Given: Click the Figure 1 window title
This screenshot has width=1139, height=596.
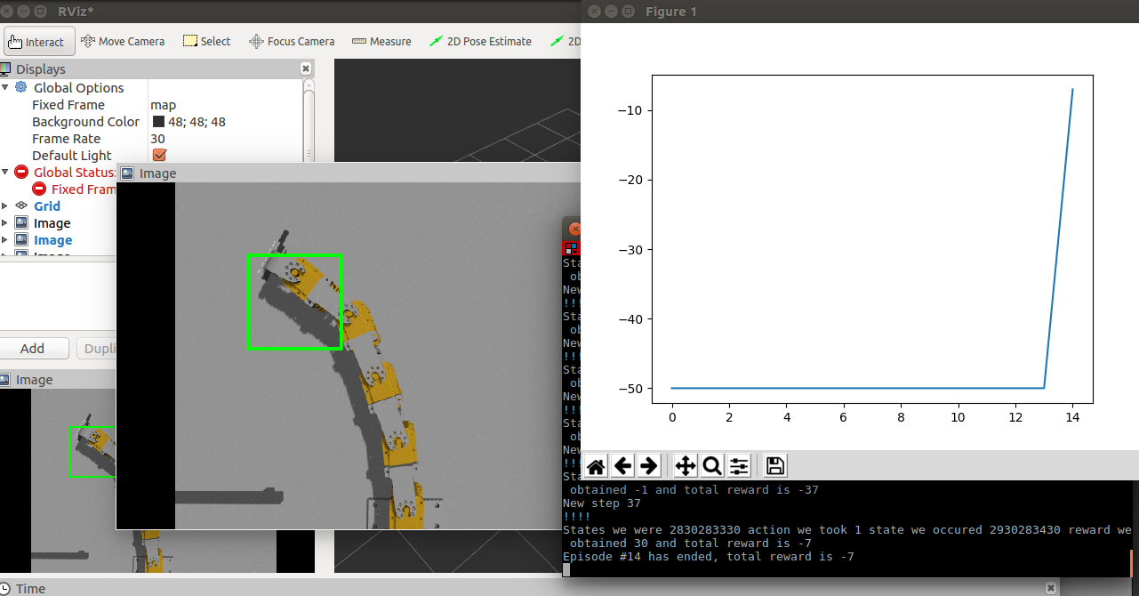Looking at the screenshot, I should [671, 12].
